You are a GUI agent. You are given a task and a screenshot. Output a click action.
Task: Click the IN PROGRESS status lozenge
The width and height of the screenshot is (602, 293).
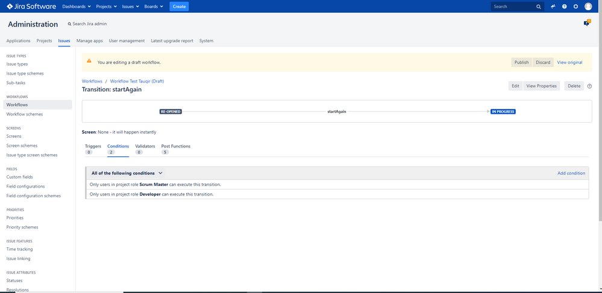pyautogui.click(x=503, y=111)
